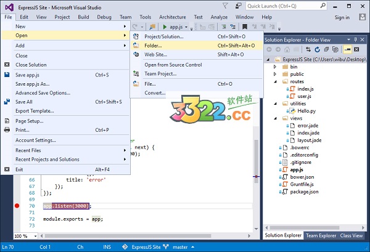
Task: Open the redo history dropdown arrow
Action: (142, 27)
